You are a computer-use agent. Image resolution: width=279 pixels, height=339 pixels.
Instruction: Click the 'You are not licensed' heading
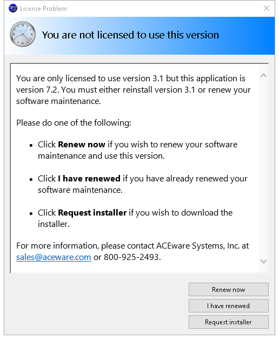(x=130, y=35)
